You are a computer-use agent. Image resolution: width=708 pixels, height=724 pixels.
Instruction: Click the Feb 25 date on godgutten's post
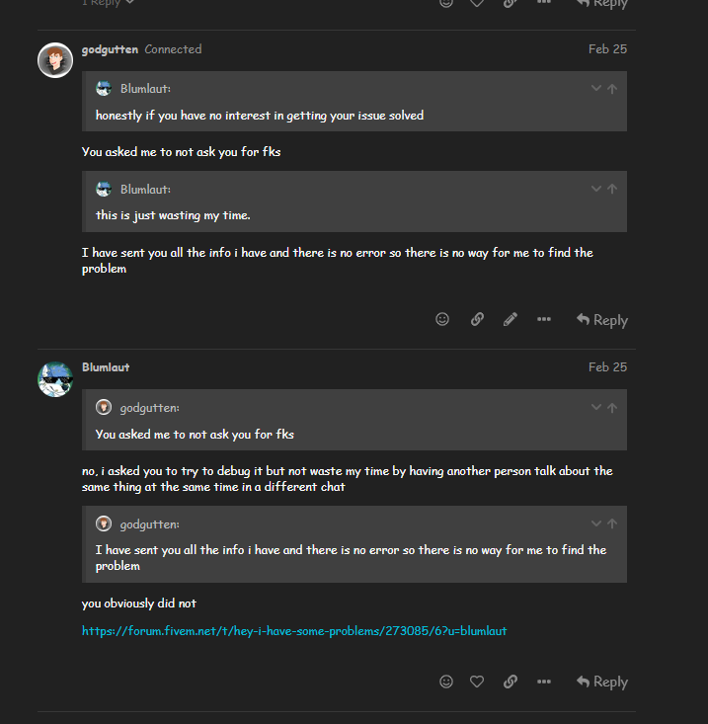(607, 49)
